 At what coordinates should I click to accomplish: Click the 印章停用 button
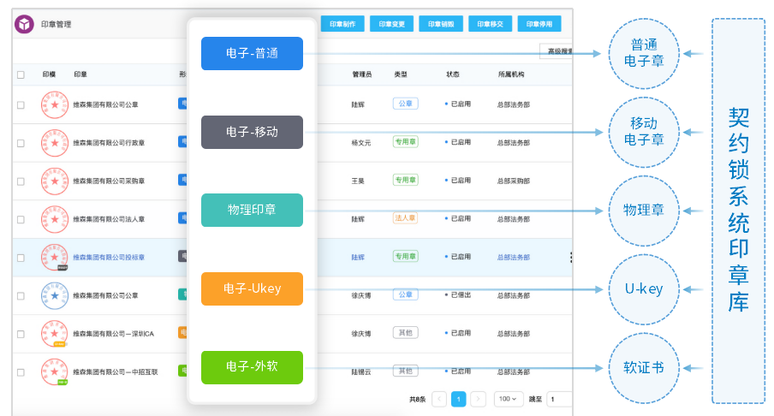click(x=539, y=24)
